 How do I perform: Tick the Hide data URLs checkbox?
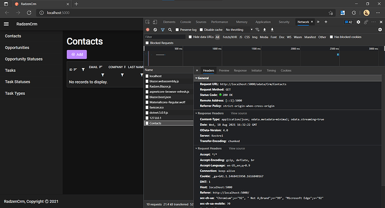pyautogui.click(x=190, y=37)
